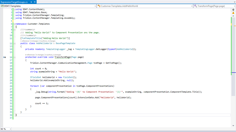The width and height of the screenshot is (236, 132).
Task: Pin the ExpressionTargetGroups.cs tab
Action: coord(31,2)
